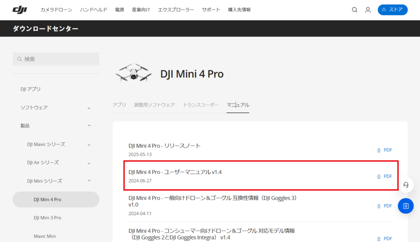
Task: Switch to the トランスコーダー tab
Action: point(201,105)
